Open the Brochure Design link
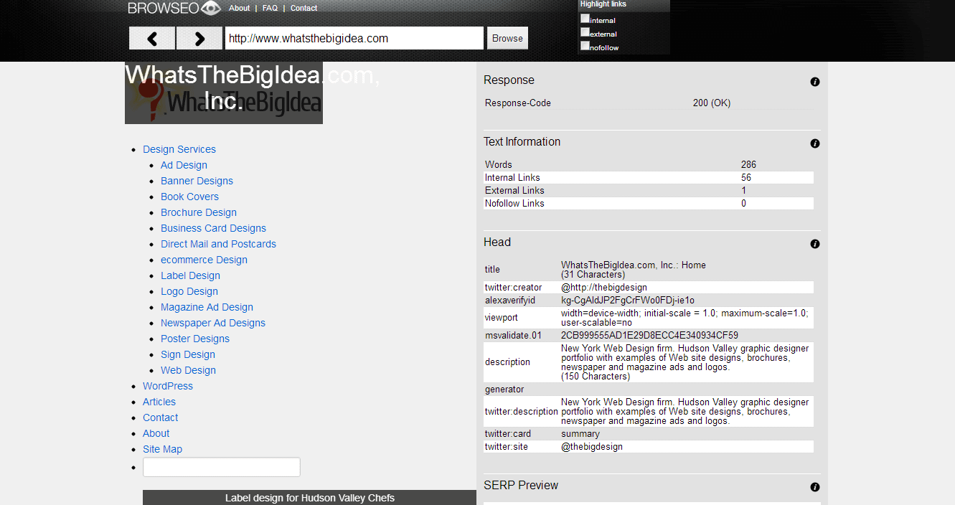Image resolution: width=955 pixels, height=505 pixels. 199,212
